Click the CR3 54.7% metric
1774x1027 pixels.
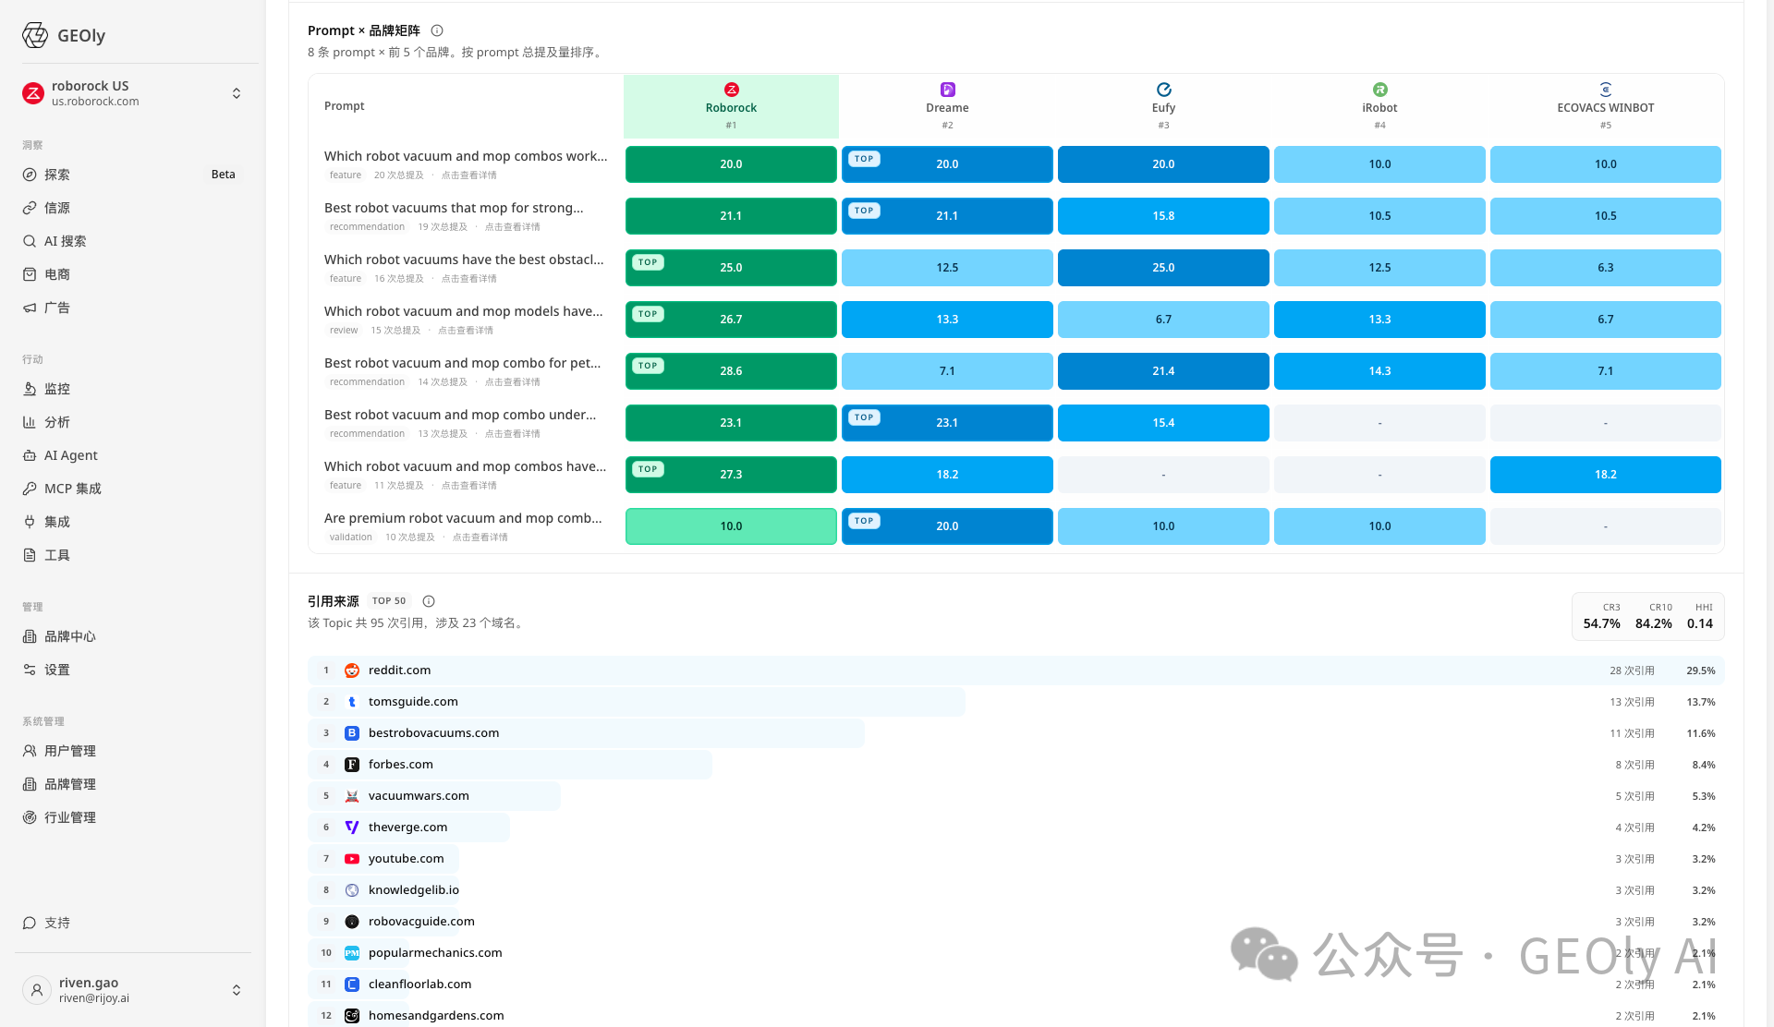(x=1601, y=616)
